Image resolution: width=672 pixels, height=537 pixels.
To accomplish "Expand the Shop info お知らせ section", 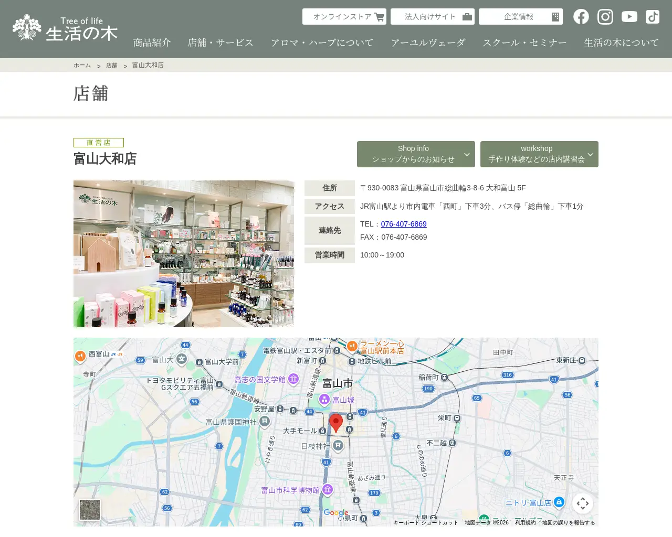I will 416,154.
